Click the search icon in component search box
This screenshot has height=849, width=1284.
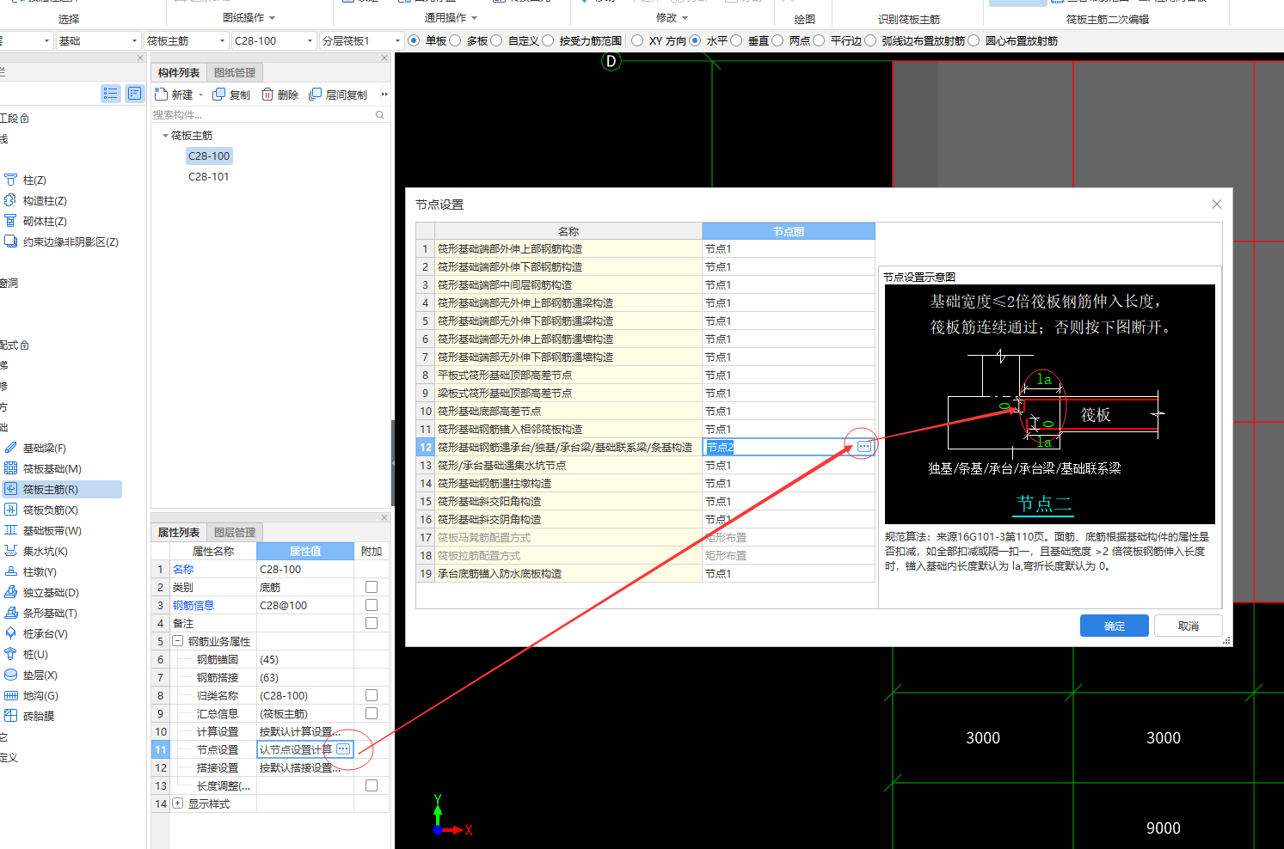[380, 114]
